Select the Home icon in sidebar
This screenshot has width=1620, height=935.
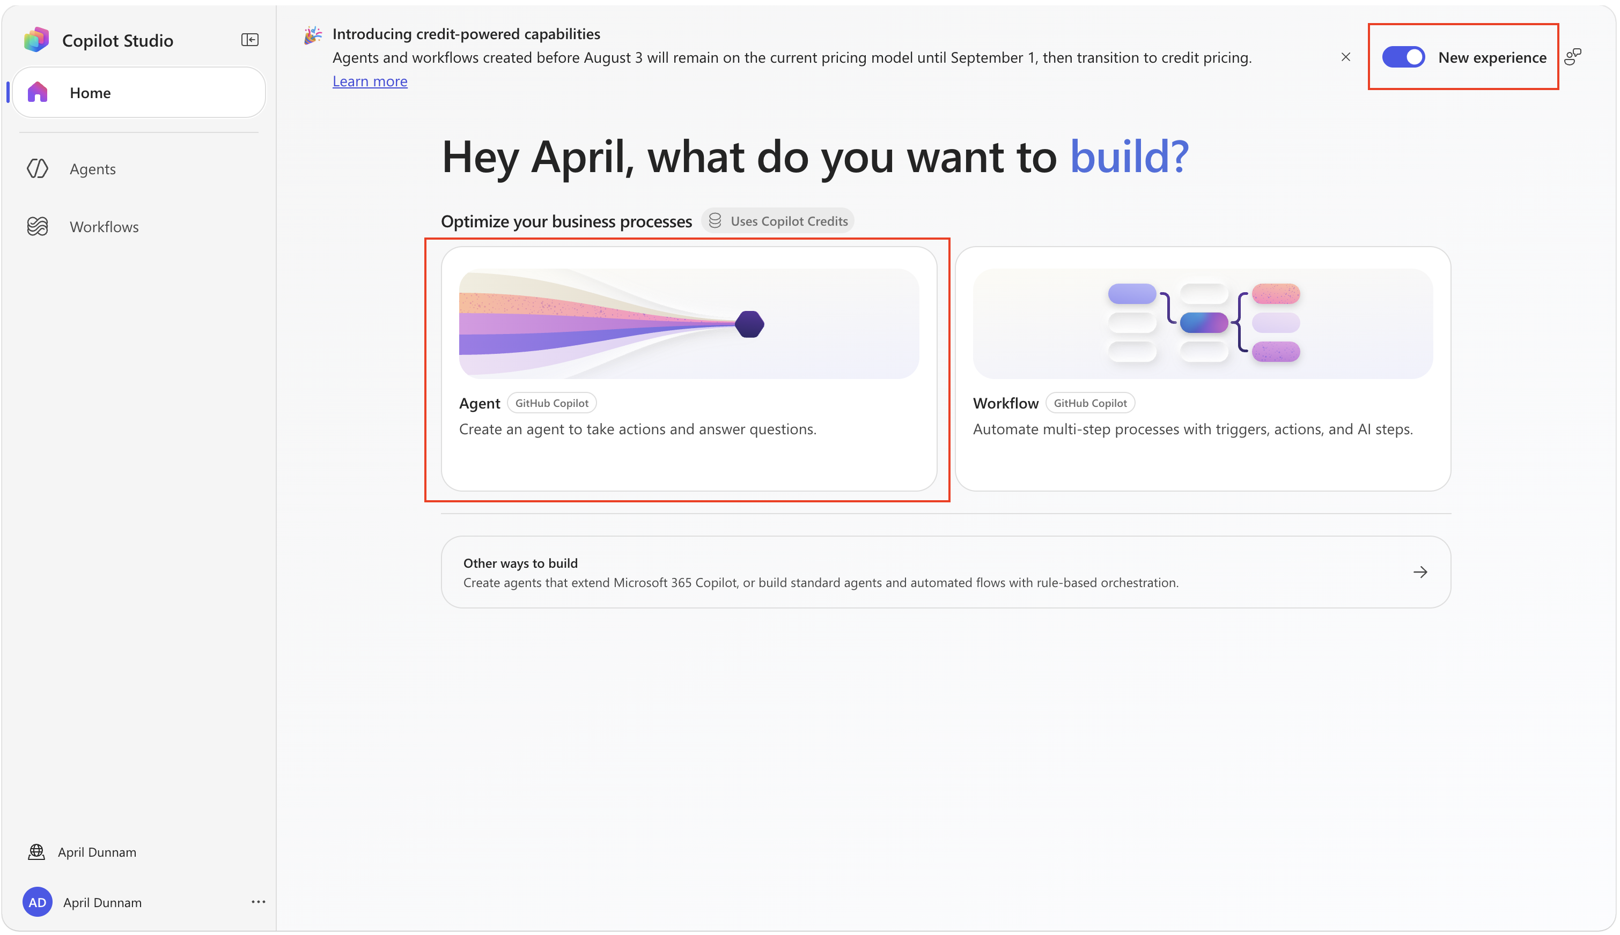pos(38,92)
